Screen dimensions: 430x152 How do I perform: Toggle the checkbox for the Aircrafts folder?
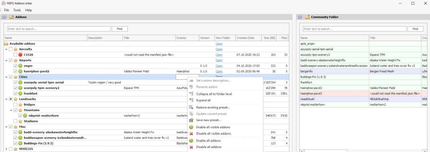pyautogui.click(x=11, y=49)
